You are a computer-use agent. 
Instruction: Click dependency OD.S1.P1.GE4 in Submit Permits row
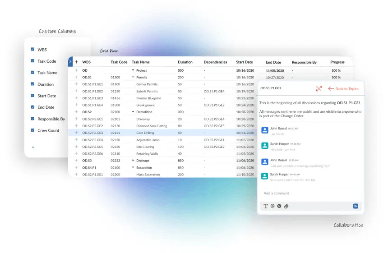(214, 91)
